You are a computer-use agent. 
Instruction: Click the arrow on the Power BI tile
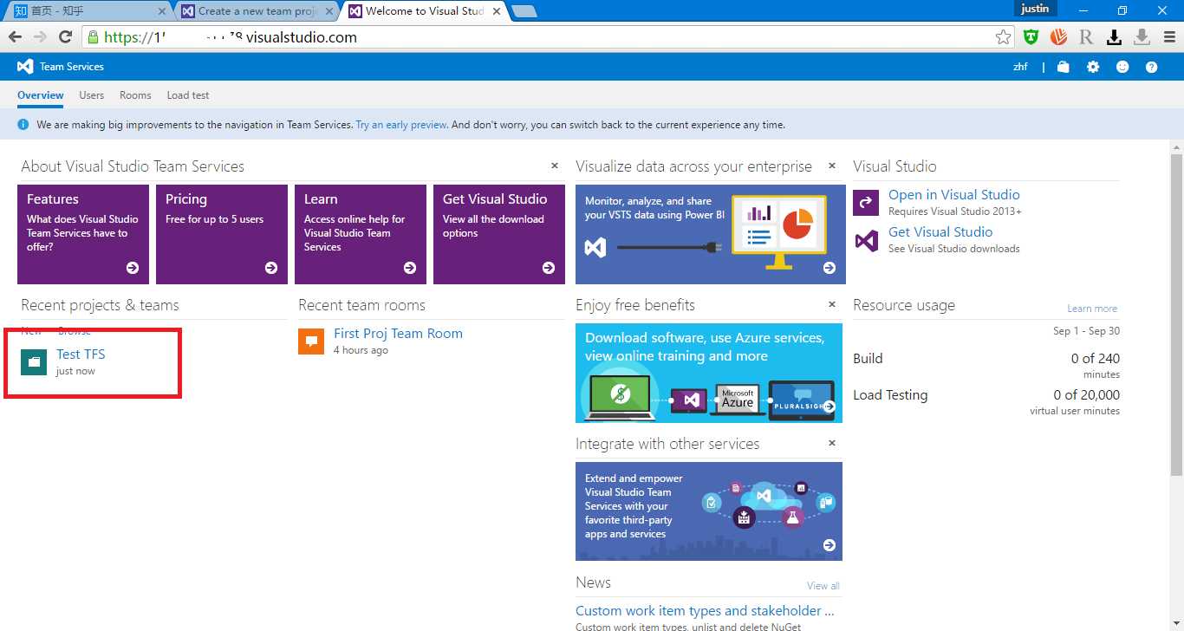coord(829,268)
